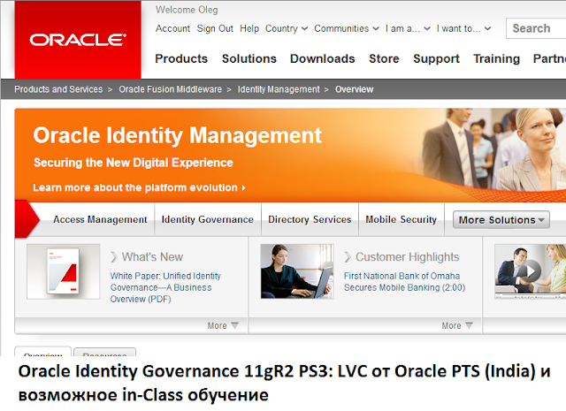
Task: Expand More under Customer Highlights
Action: click(457, 325)
